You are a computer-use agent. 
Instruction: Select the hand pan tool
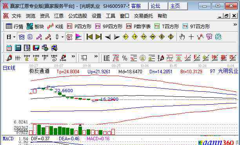[182, 37]
